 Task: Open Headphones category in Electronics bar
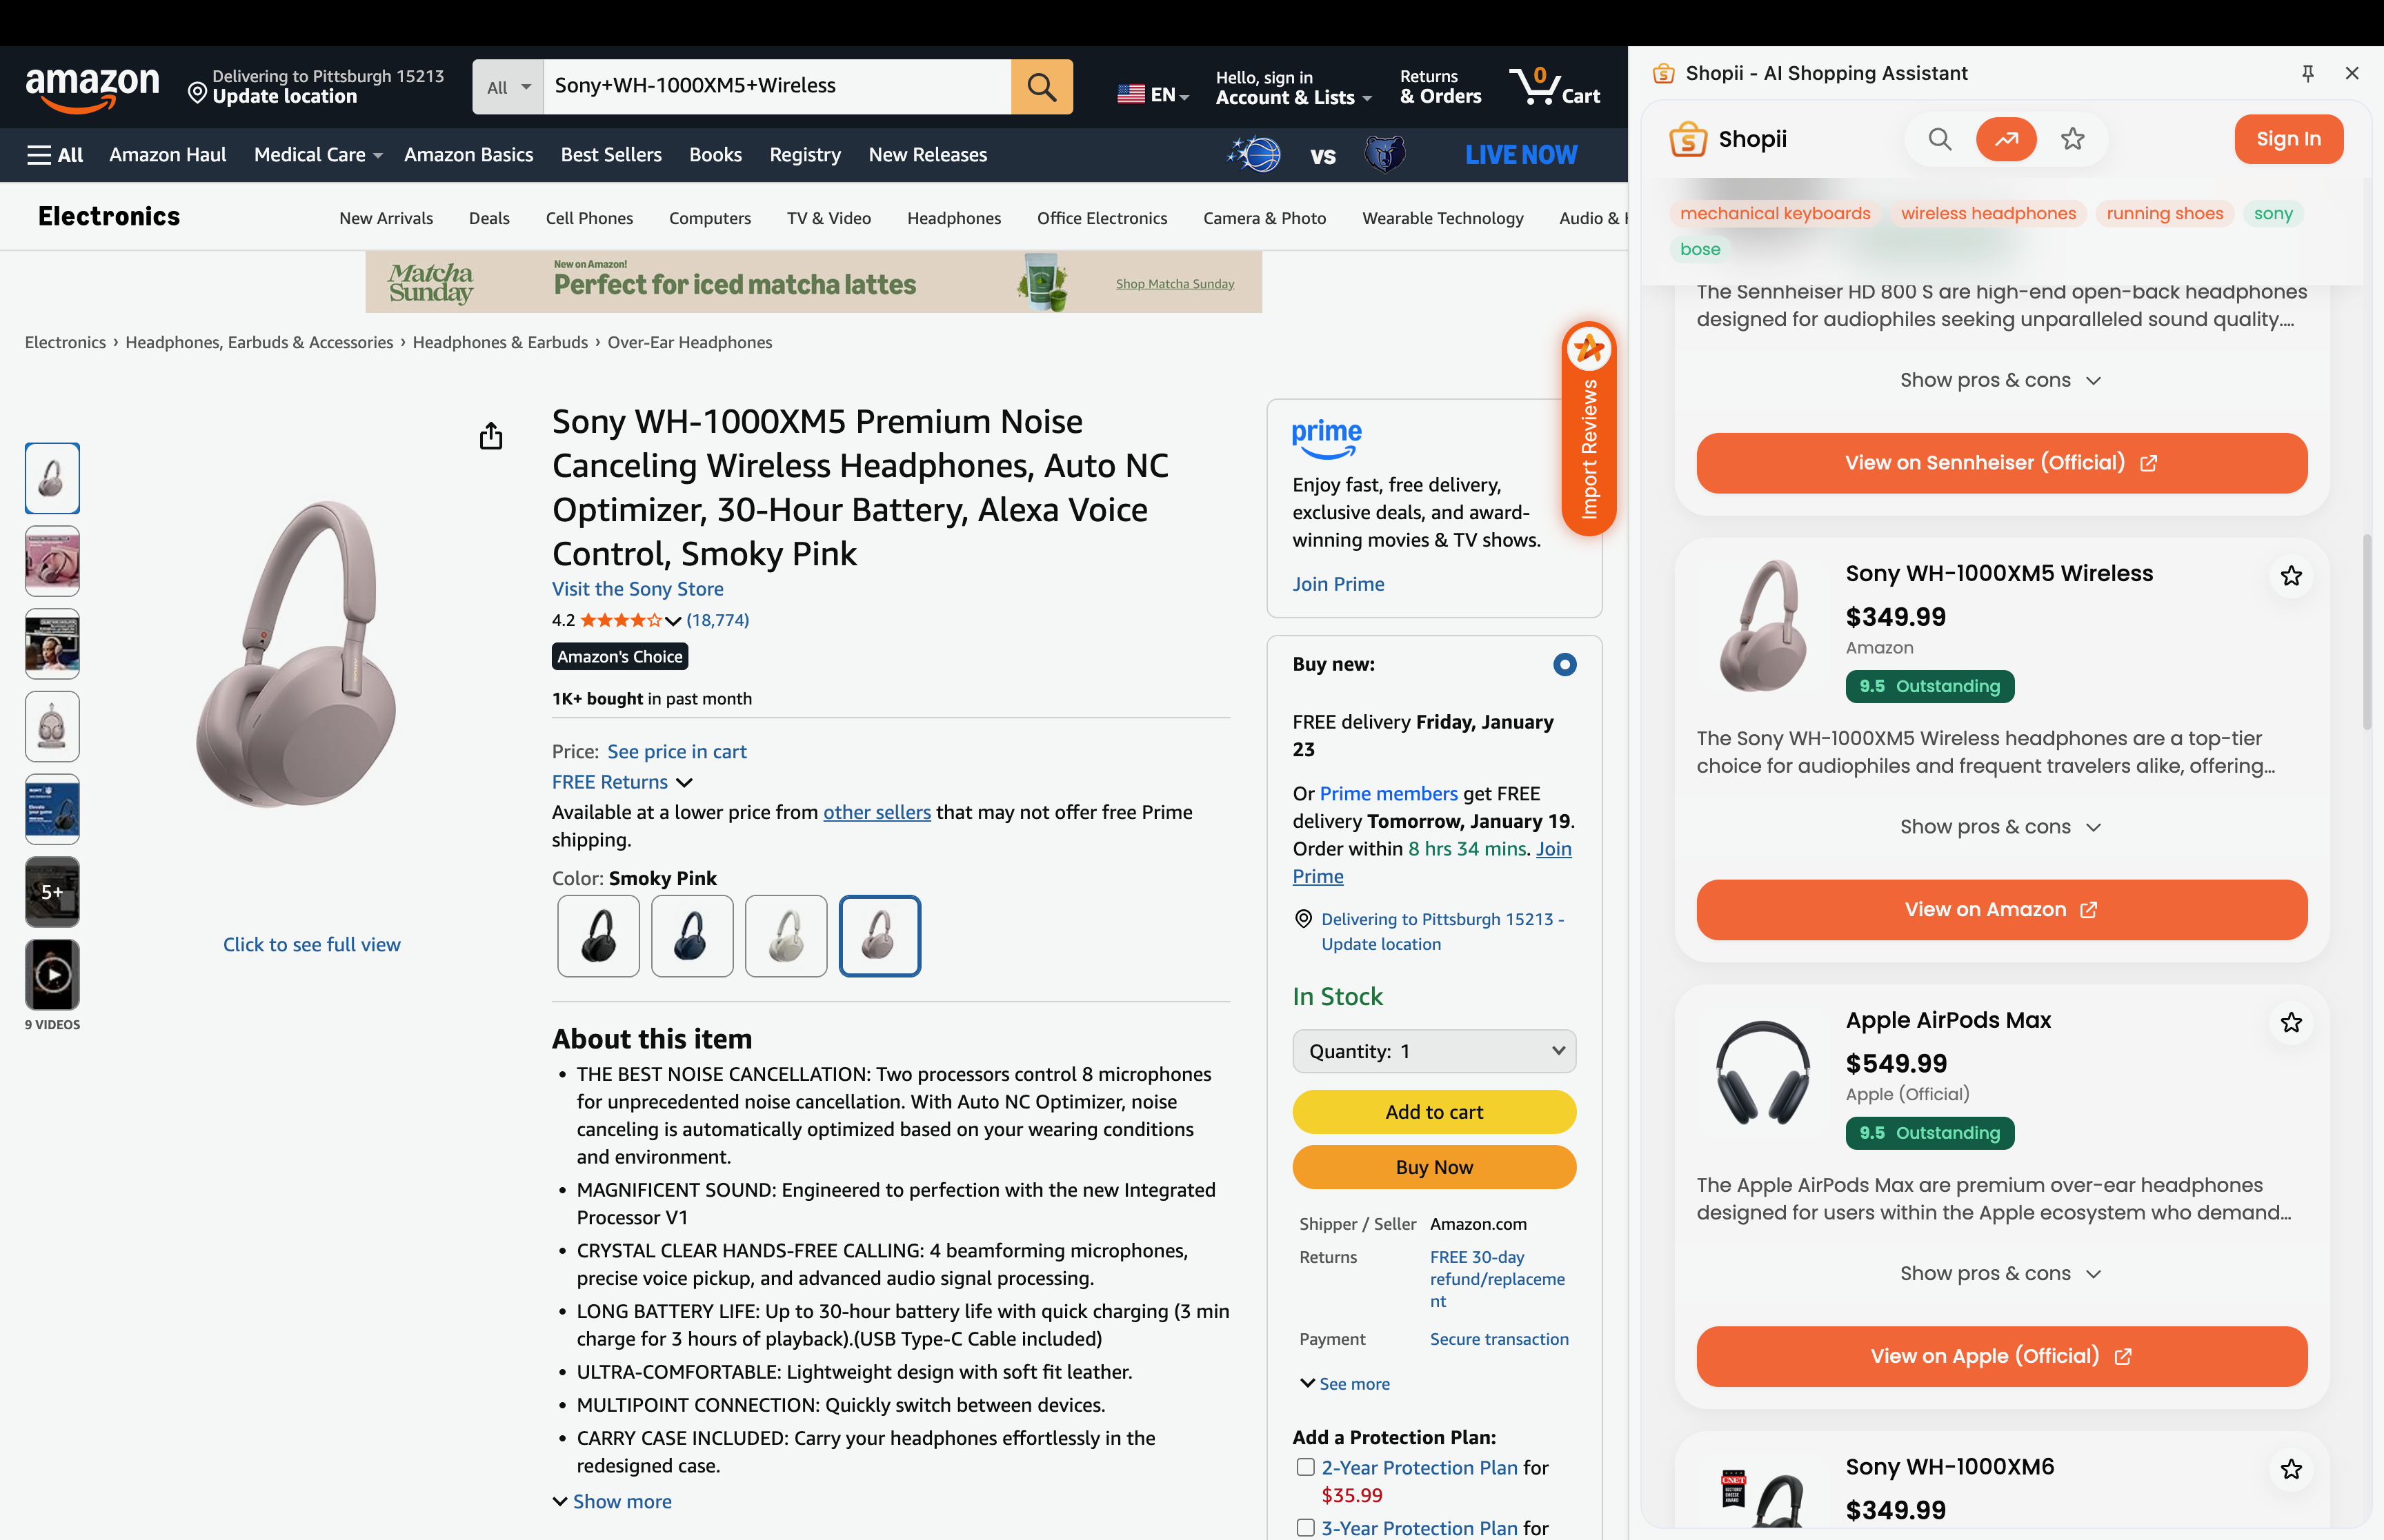(953, 218)
